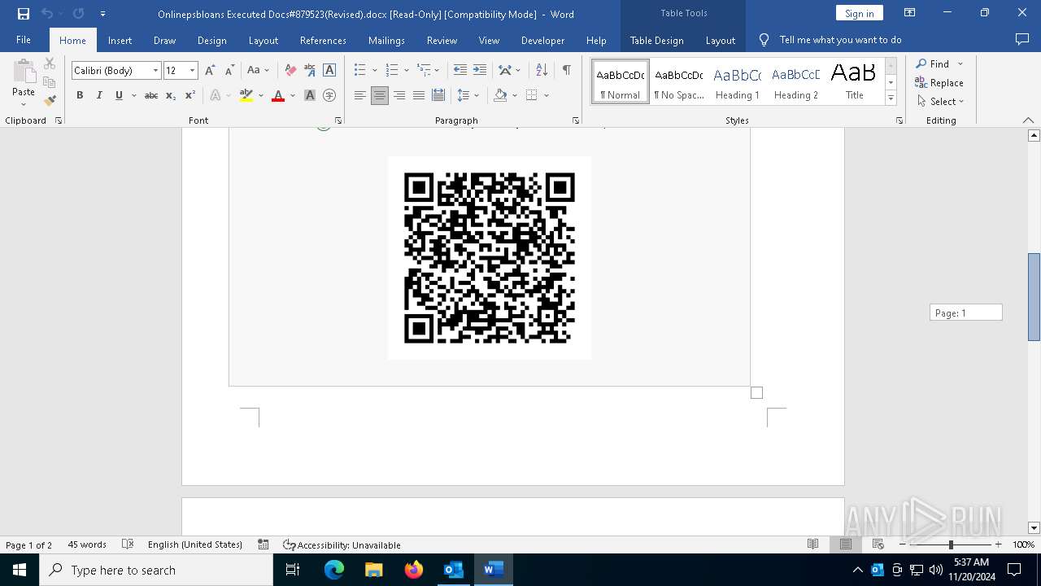The width and height of the screenshot is (1041, 586).
Task: Toggle Print Layout view in status bar
Action: coord(846,544)
